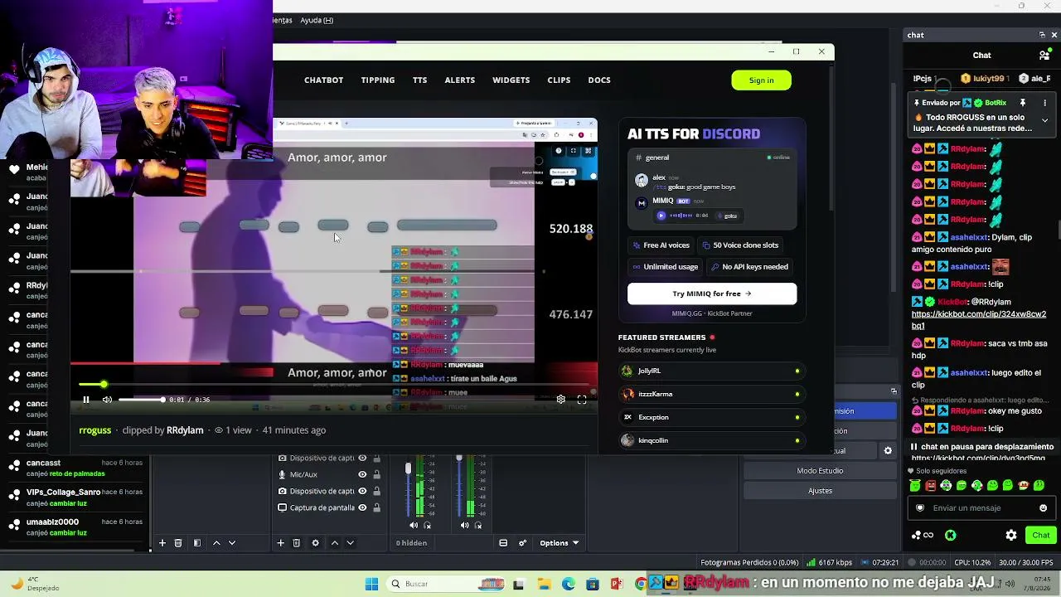Enter fullscreen on the clip player

pos(582,400)
